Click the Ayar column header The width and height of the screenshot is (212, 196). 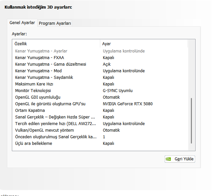pyautogui.click(x=106, y=44)
